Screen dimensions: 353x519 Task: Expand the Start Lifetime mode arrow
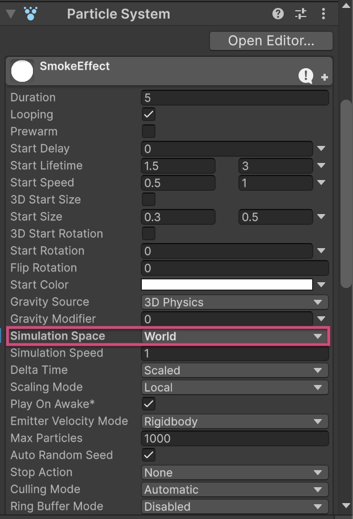tap(322, 165)
